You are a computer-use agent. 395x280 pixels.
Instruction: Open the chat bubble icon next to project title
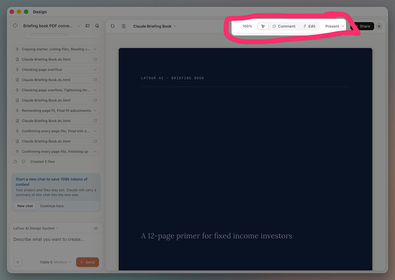click(x=97, y=26)
